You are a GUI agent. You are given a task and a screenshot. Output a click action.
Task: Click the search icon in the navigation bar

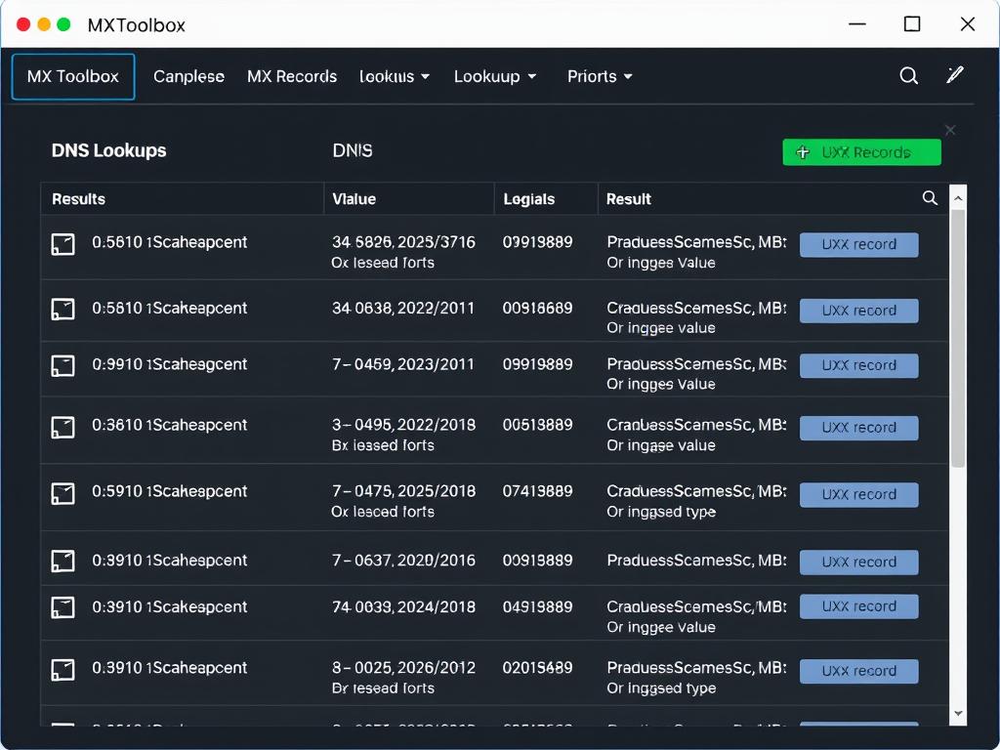point(909,76)
